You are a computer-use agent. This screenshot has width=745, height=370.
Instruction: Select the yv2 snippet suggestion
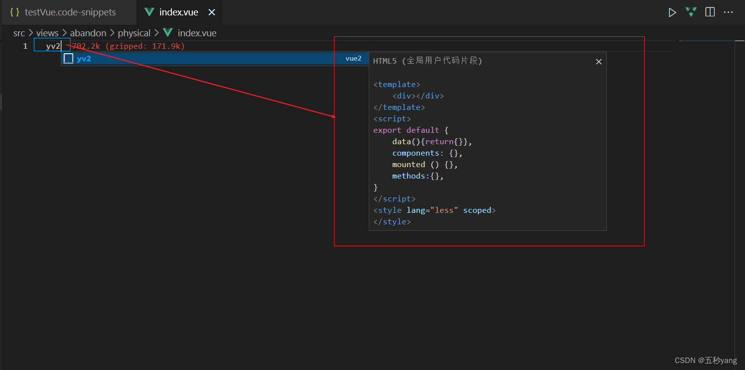215,59
